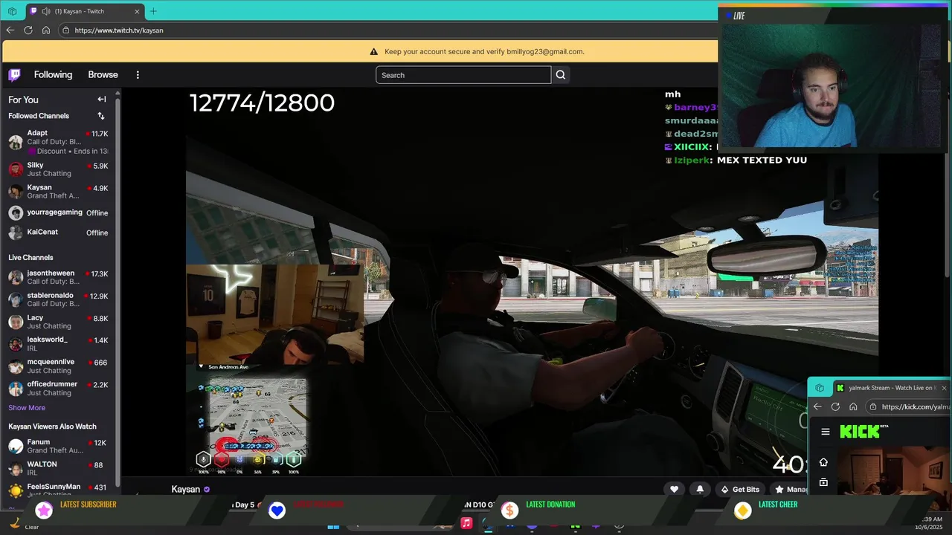Toggle notification bell for Kaysan

(x=700, y=489)
